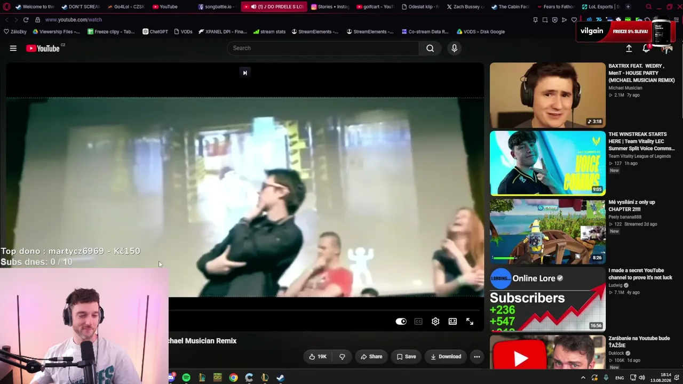Switch to the Stories Instagram tab
This screenshot has height=384, width=683.
tap(330, 7)
